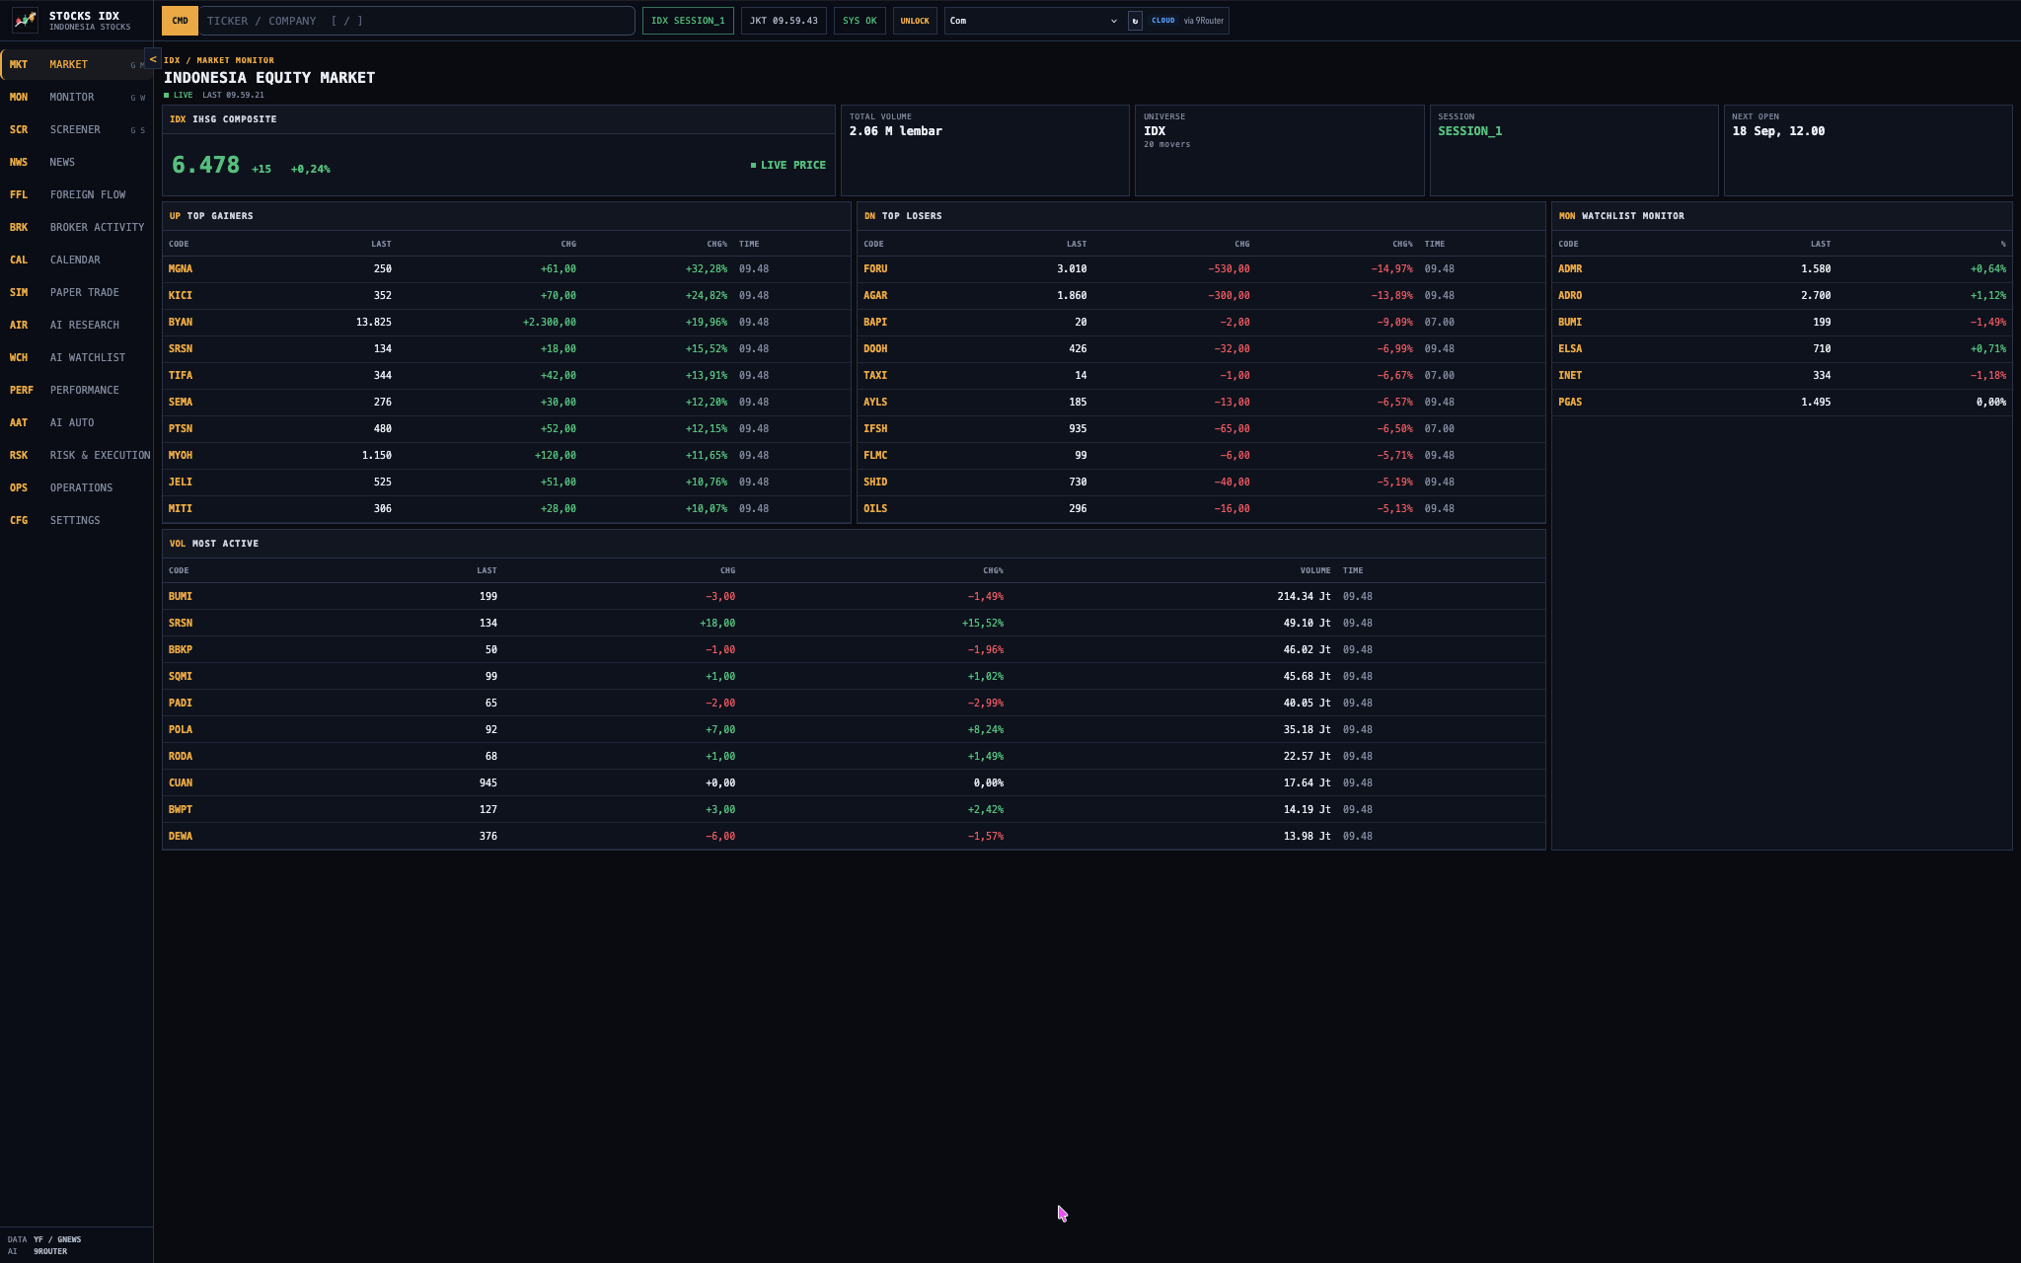Select PGAS in Watchlist Monitor
The width and height of the screenshot is (2021, 1263).
1570,402
